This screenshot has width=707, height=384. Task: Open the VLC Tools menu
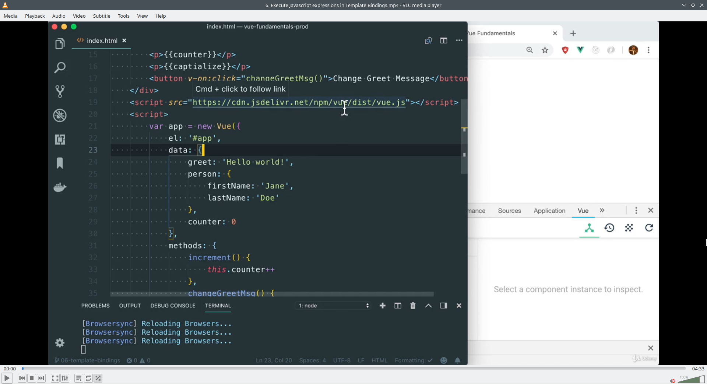point(124,16)
